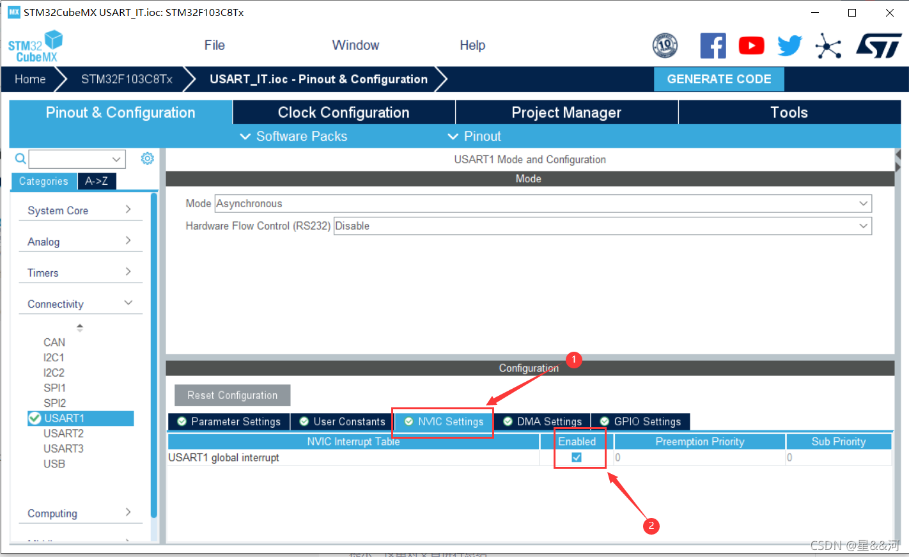909x557 pixels.
Task: Collapse the Connectivity category
Action: tap(81, 304)
